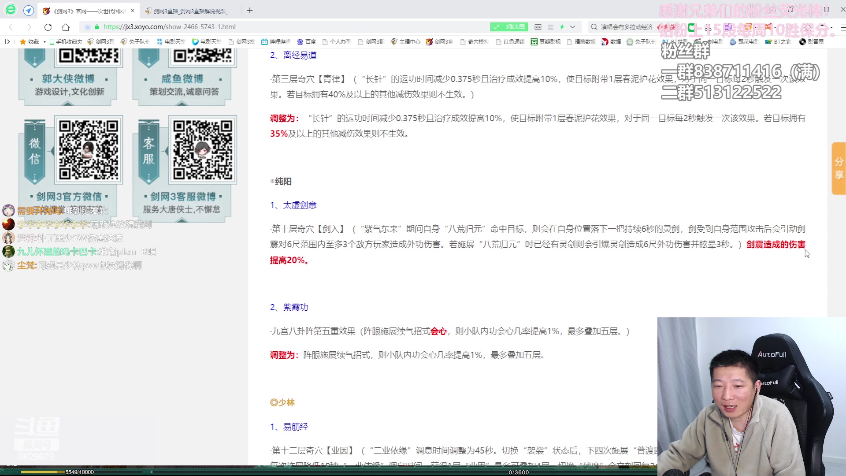Open the BT之家 bookmark
This screenshot has height=476, width=846.
[779, 42]
